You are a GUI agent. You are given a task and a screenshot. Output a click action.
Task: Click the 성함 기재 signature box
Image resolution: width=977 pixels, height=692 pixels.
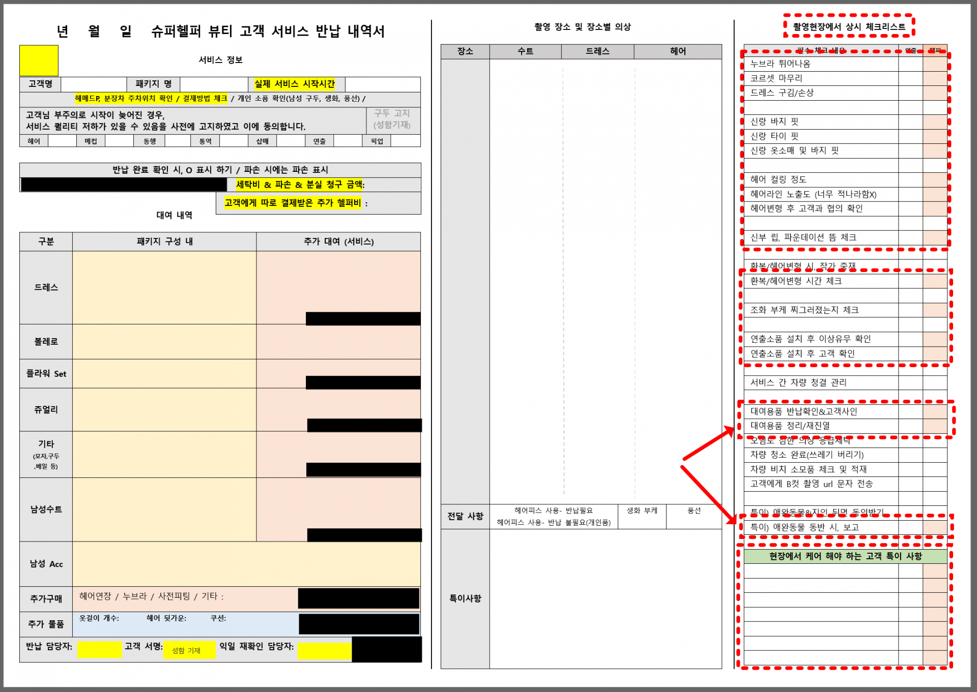click(x=189, y=650)
